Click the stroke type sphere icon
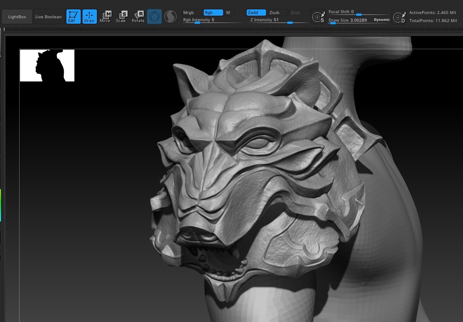Viewport: 463px width, 322px height. tap(170, 17)
